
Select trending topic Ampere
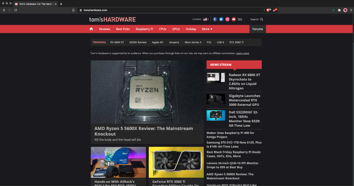pyautogui.click(x=174, y=42)
